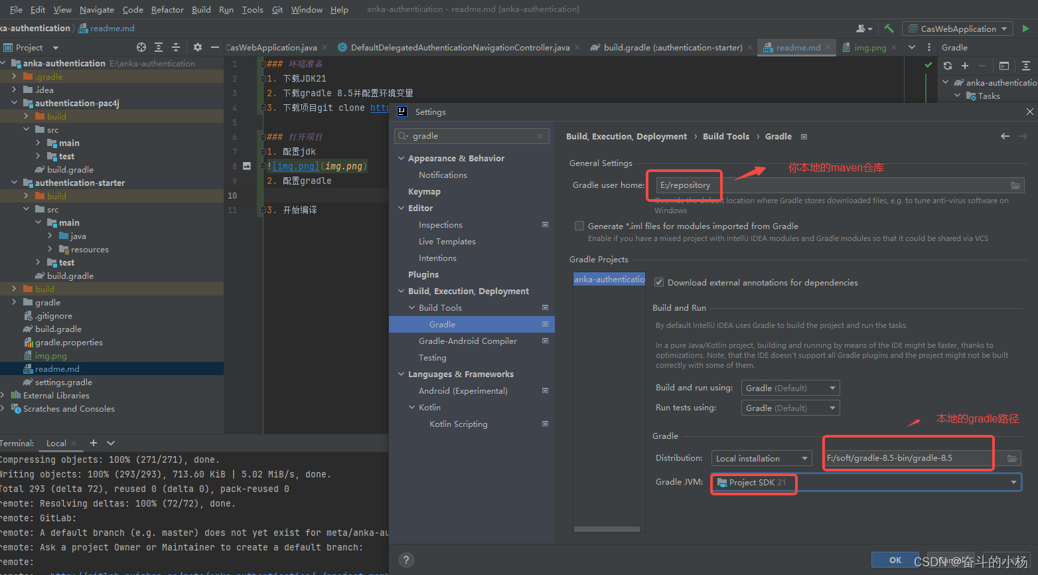Select gradle.properties file in project tree
The height and width of the screenshot is (575, 1038).
pyautogui.click(x=68, y=342)
